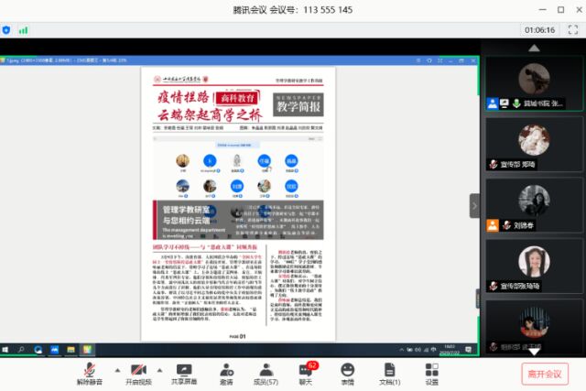Viewport: 586px width, 391px height.
Task: Check the green network signal indicator
Action: [x=22, y=29]
